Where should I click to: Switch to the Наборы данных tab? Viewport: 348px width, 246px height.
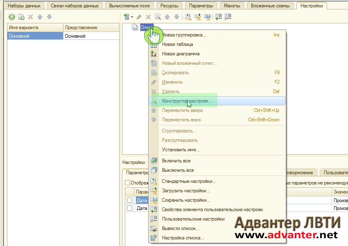pos(24,6)
